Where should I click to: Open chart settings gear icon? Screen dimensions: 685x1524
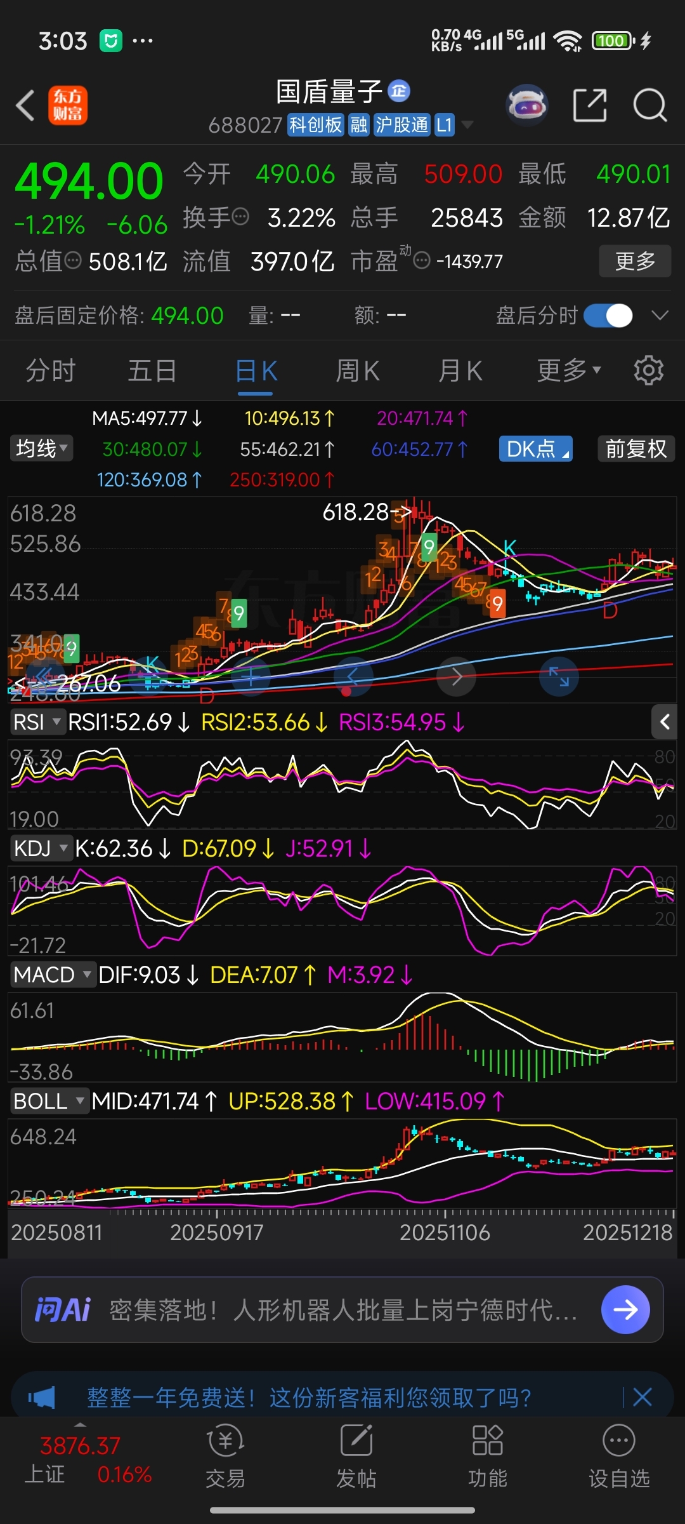[649, 370]
